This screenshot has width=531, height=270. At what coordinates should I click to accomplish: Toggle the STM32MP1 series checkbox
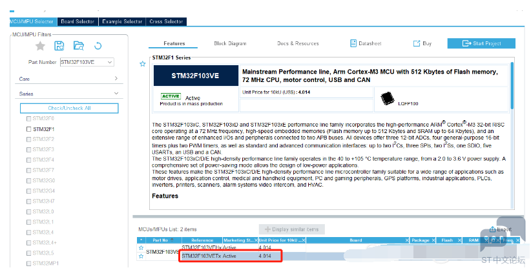29,264
